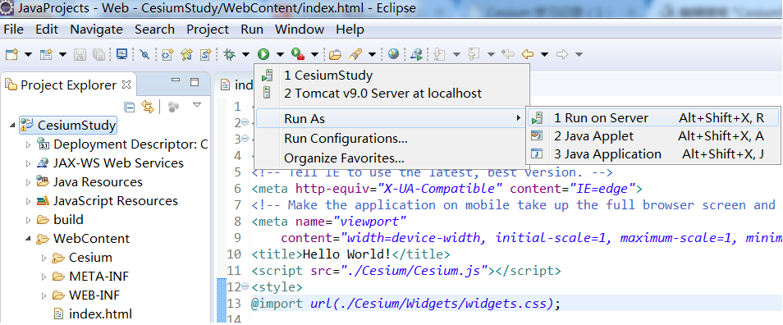
Task: Open Back history dropdown arrow
Action: click(544, 54)
